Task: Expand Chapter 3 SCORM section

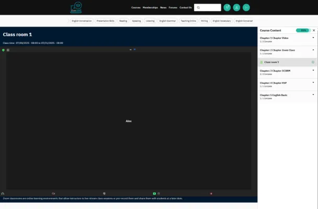Action: (x=313, y=71)
